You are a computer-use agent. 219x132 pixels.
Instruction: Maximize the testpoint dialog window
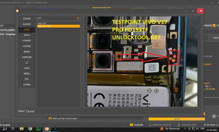(x=193, y=11)
